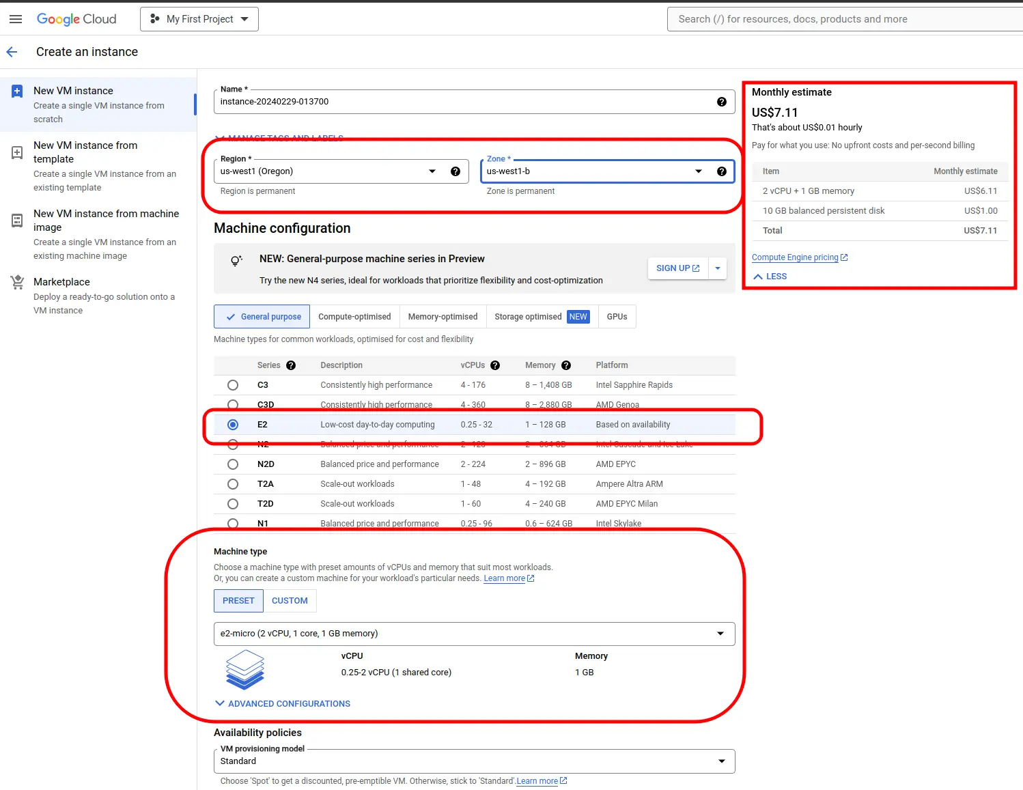Select the C3D series radio button

coord(233,405)
